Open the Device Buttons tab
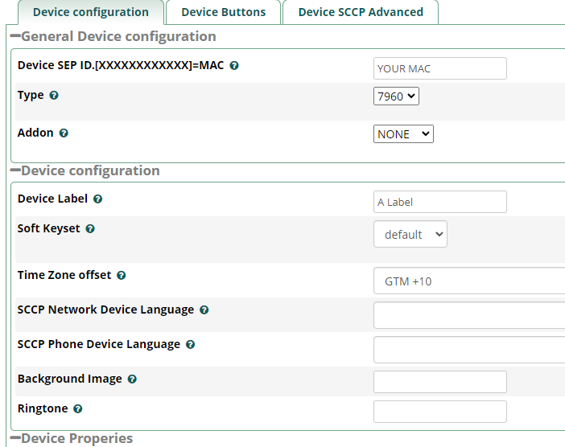The width and height of the screenshot is (565, 447). coord(224,12)
